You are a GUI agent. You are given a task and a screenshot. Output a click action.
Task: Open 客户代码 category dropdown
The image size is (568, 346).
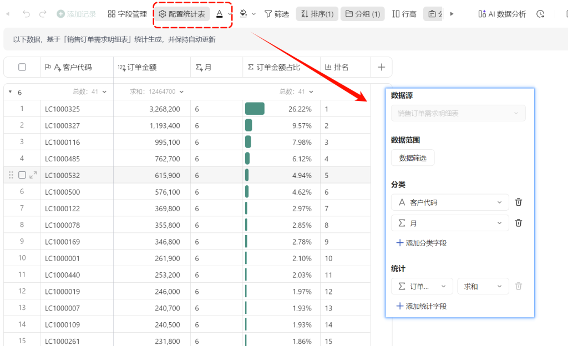point(450,202)
